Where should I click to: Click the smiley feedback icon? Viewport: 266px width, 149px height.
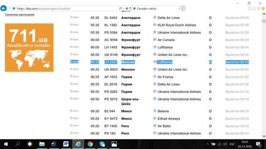click(263, 8)
